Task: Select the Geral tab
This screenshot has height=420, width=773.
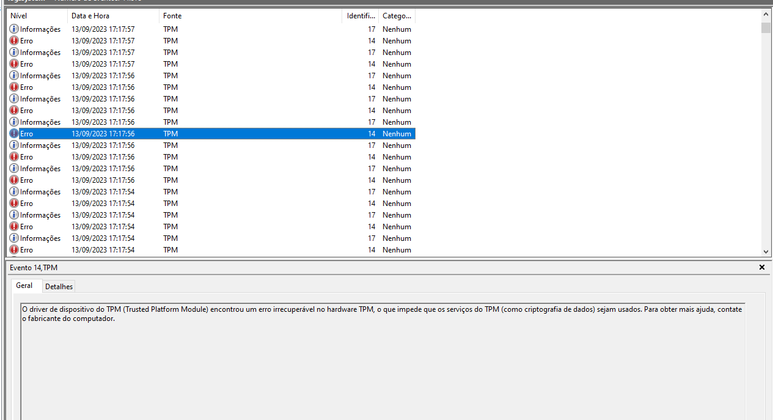Action: tap(24, 286)
